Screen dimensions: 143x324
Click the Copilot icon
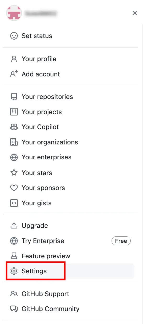[14, 127]
